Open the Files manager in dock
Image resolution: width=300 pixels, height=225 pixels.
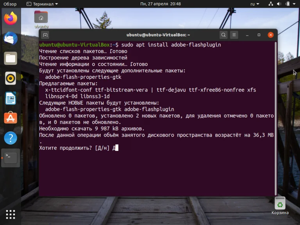[x=11, y=58]
